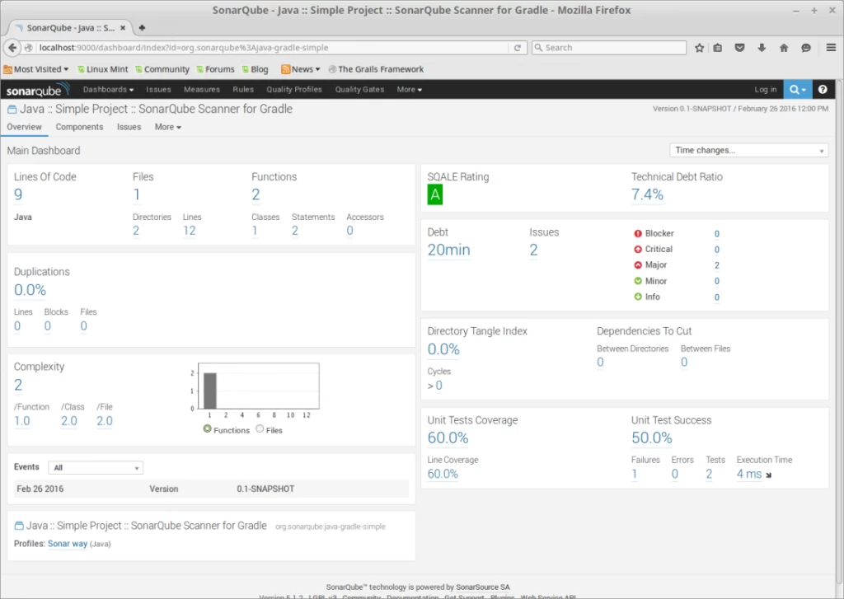Open the Community bookmark
844x599 pixels.
[x=162, y=69]
